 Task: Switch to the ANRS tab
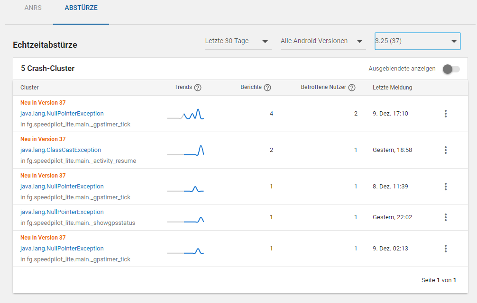click(x=33, y=8)
